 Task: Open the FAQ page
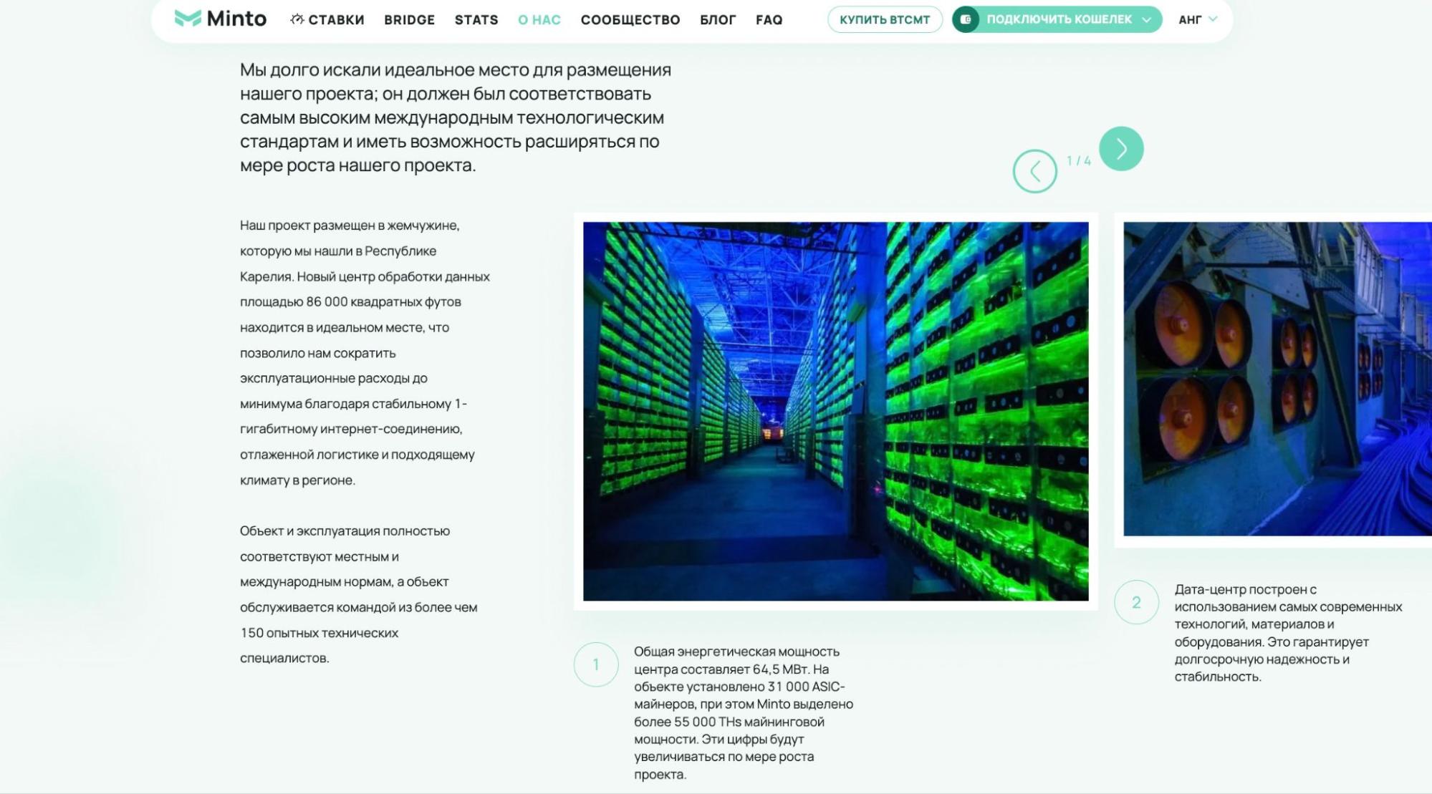[x=769, y=20]
